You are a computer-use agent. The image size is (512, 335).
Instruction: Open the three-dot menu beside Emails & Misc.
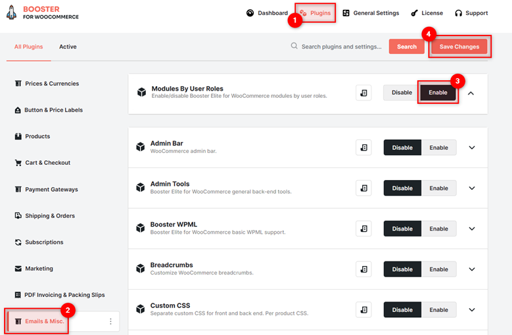coord(110,321)
